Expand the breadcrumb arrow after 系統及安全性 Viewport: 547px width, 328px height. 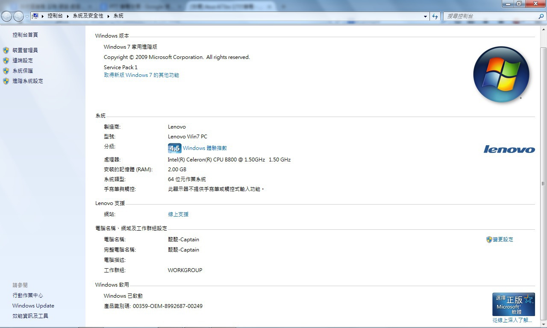coord(108,16)
